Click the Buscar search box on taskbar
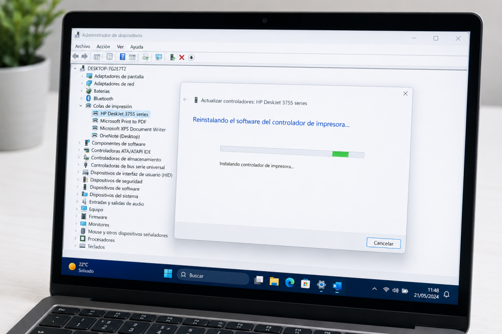502x334 pixels. (213, 276)
